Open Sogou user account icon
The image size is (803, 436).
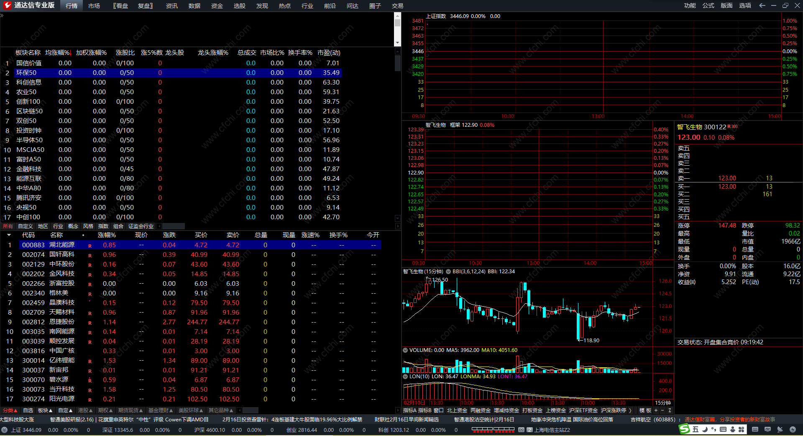[733, 429]
